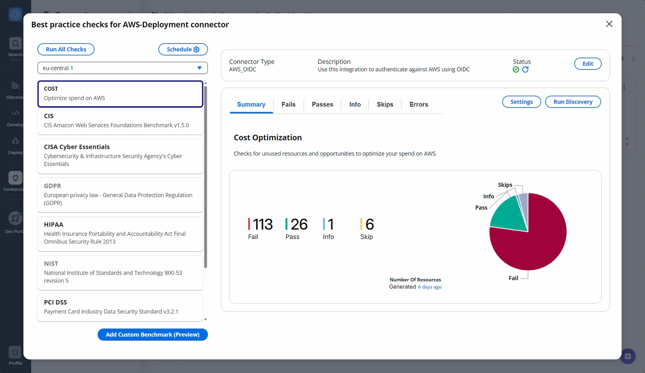Click the connector status refresh icon
The width and height of the screenshot is (645, 373).
pos(525,70)
